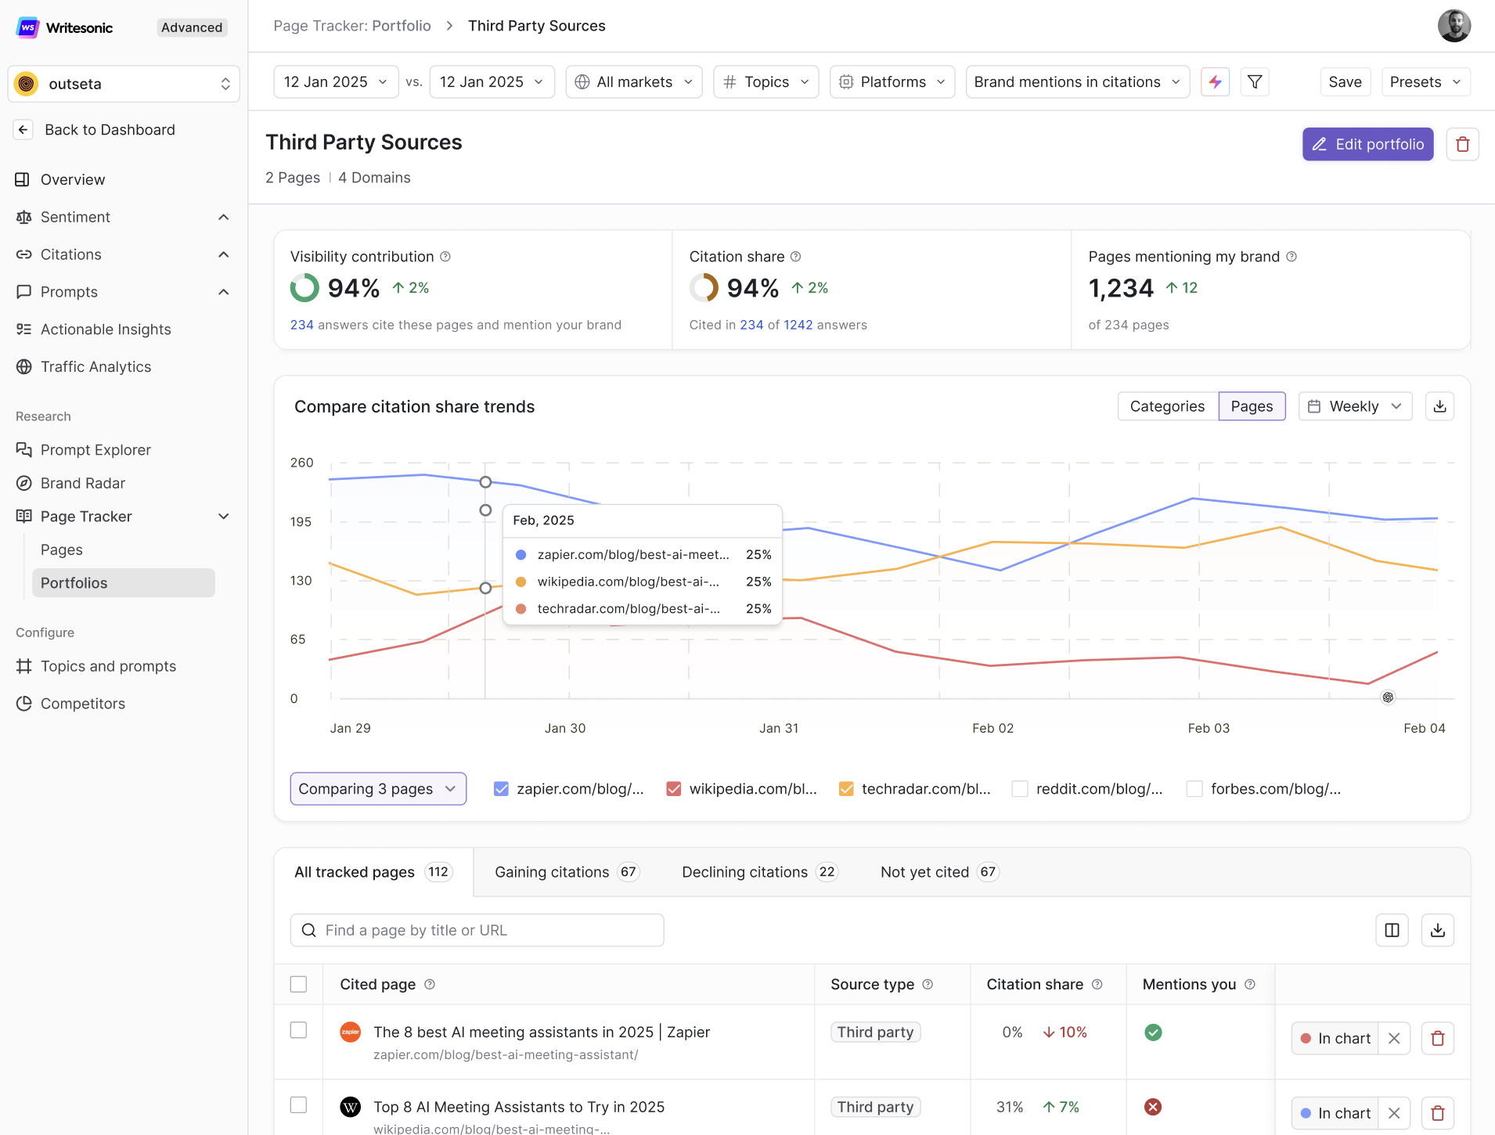Click the Edit portfolio button
Image resolution: width=1495 pixels, height=1135 pixels.
click(1367, 144)
